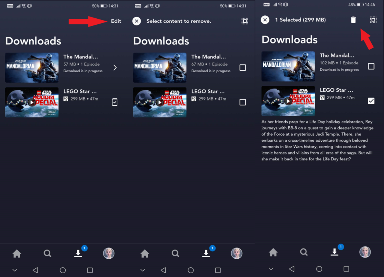Check the 67 MB Mandalorian checkbox
384x277 pixels.
point(243,68)
